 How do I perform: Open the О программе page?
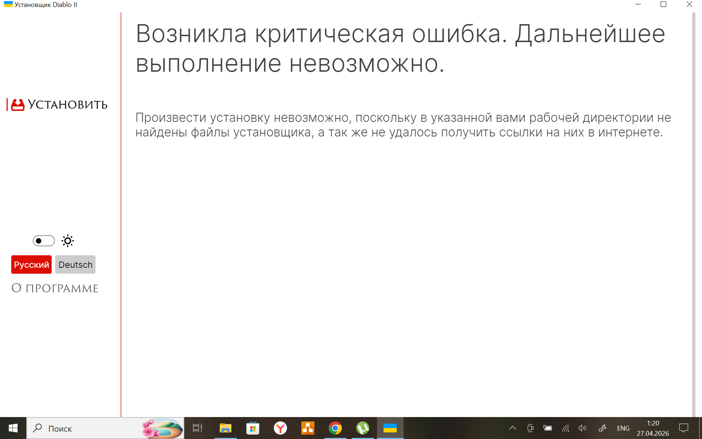(x=55, y=288)
